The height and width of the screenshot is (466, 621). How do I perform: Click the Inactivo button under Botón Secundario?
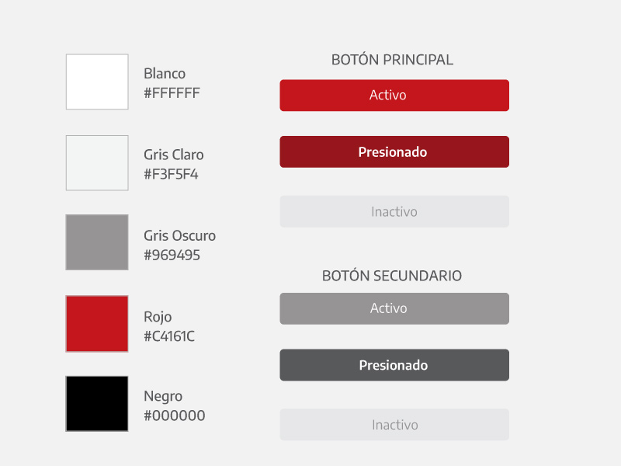394,424
